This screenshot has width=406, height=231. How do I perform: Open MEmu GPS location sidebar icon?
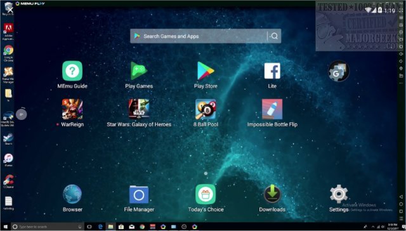401,69
